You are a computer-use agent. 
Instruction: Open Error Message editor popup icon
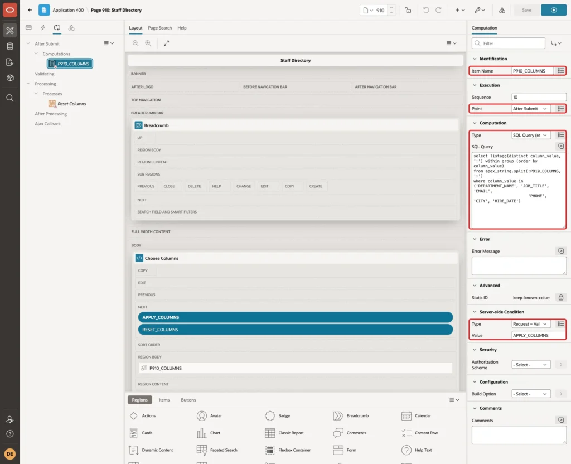561,251
